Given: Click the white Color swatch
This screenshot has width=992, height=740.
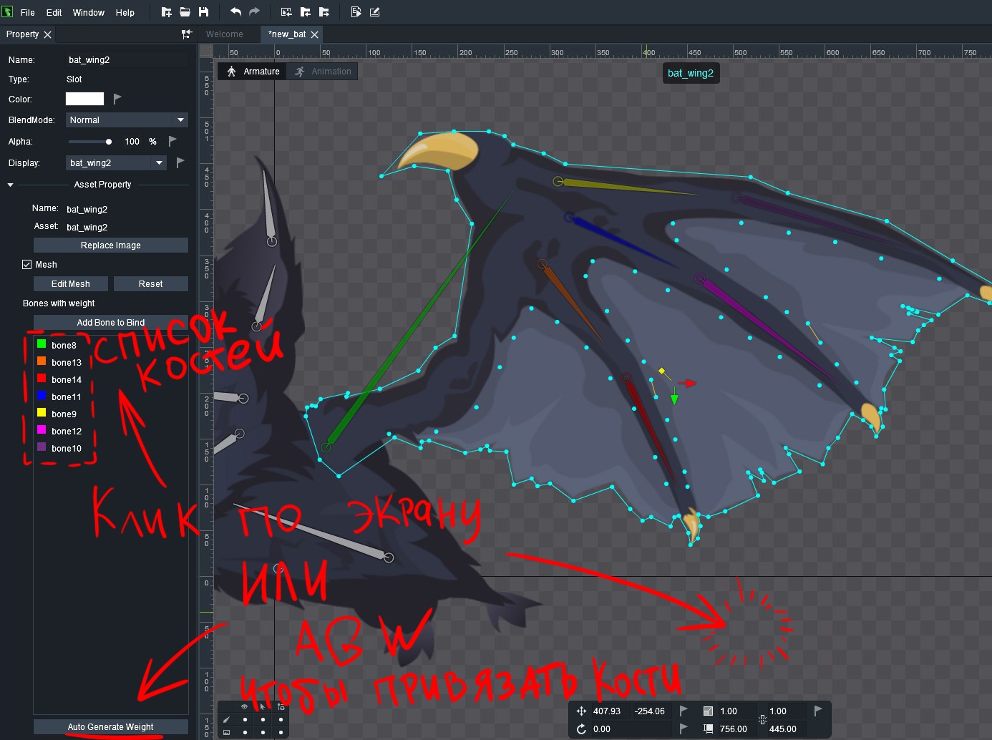Looking at the screenshot, I should 84,99.
